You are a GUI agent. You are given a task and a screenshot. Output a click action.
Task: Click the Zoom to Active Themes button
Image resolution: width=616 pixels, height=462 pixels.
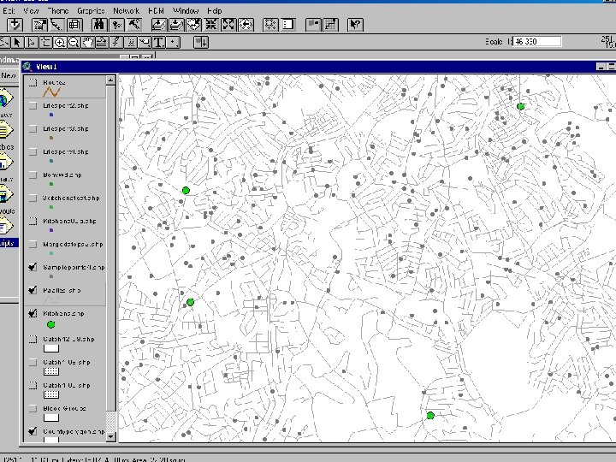tap(176, 25)
